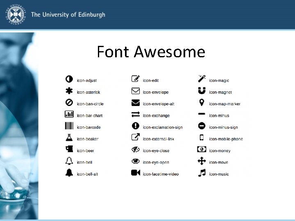This screenshot has width=295, height=221.
Task: Click the exclamation-sign icon
Action: [136, 126]
